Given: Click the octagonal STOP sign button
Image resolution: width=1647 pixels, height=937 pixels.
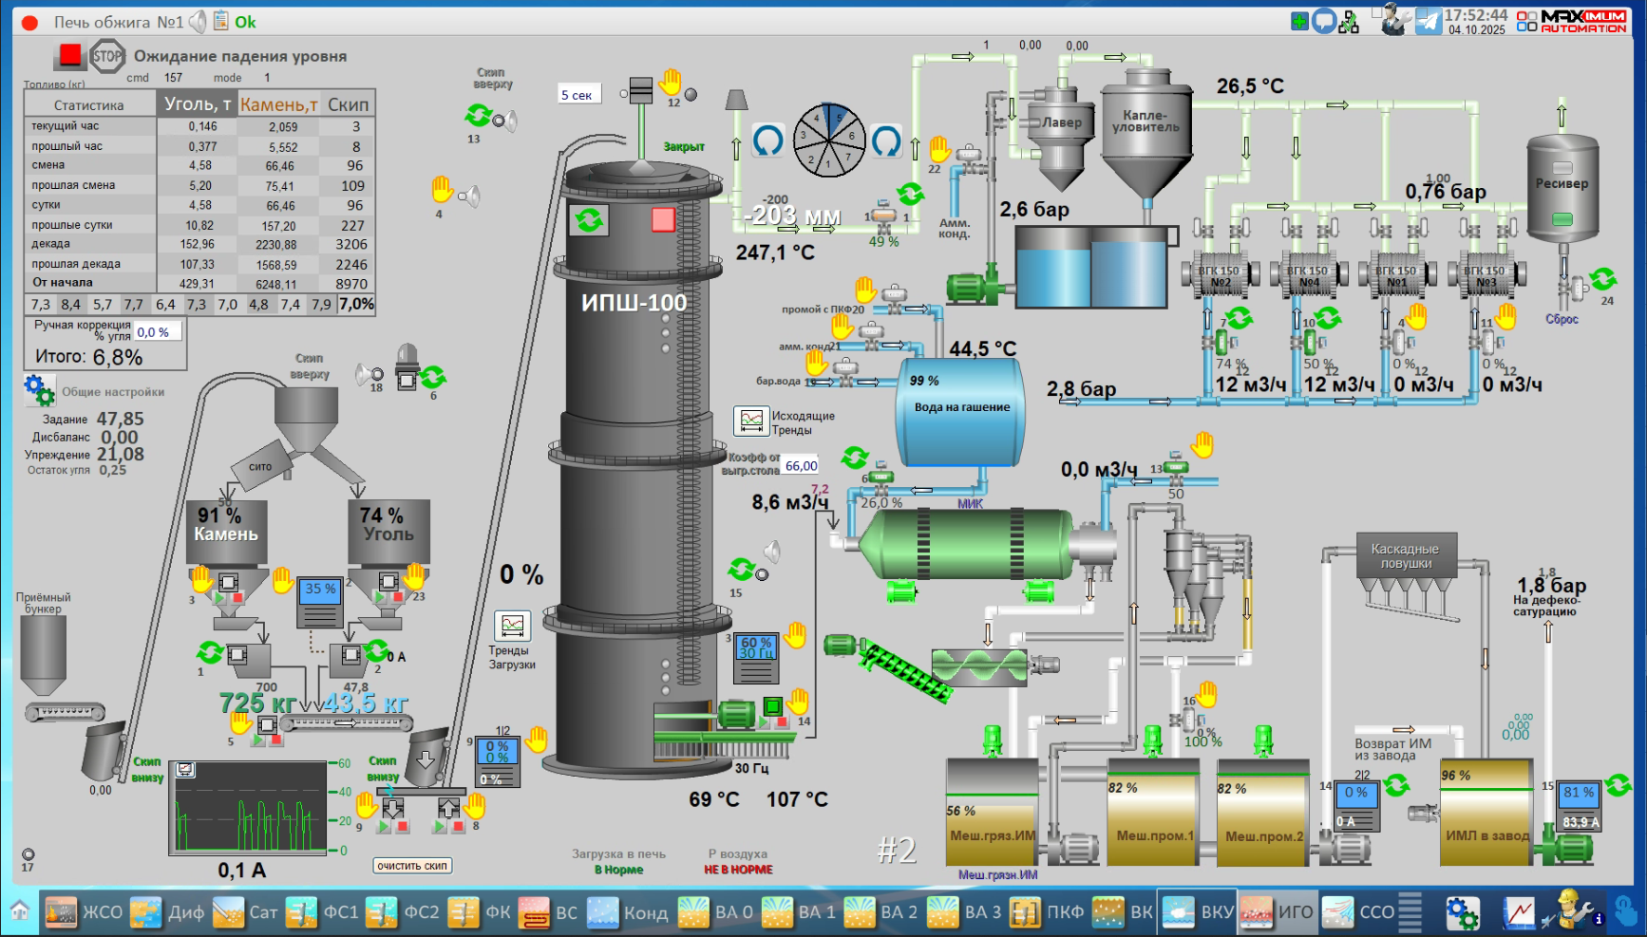Looking at the screenshot, I should coord(107,56).
